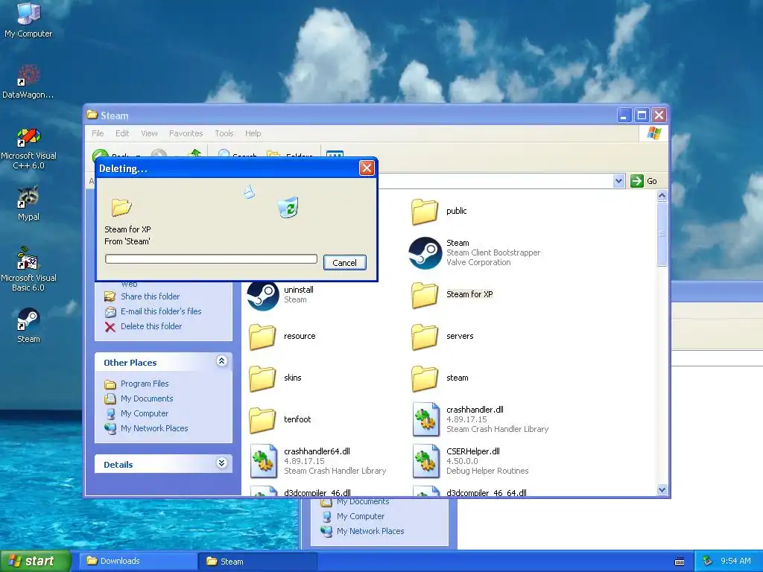Go to My Network Places in Steam sidebar
Viewport: 763px width, 572px height.
click(154, 428)
